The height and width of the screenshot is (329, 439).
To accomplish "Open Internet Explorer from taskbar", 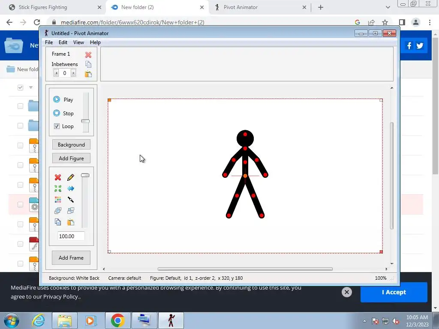I will (38, 320).
